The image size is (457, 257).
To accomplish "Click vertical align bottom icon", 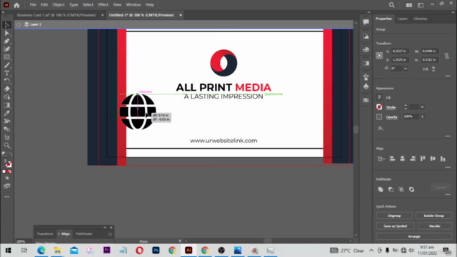I will [x=443, y=158].
